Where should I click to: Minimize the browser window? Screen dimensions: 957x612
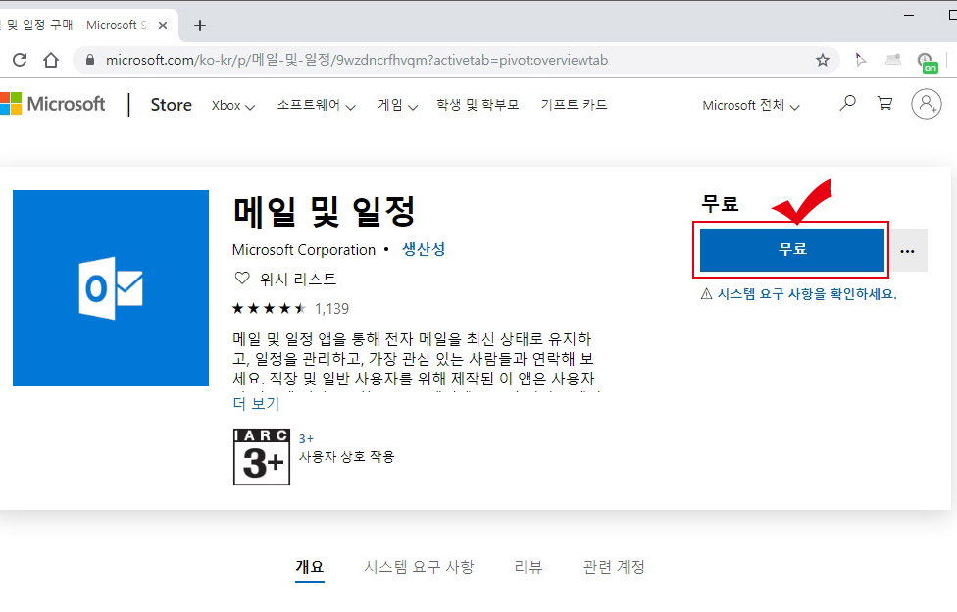pyautogui.click(x=909, y=15)
